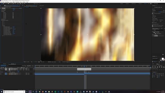This screenshot has width=165, height=93.
Task: Click the Character fill color swatch
Action: coord(163,59)
